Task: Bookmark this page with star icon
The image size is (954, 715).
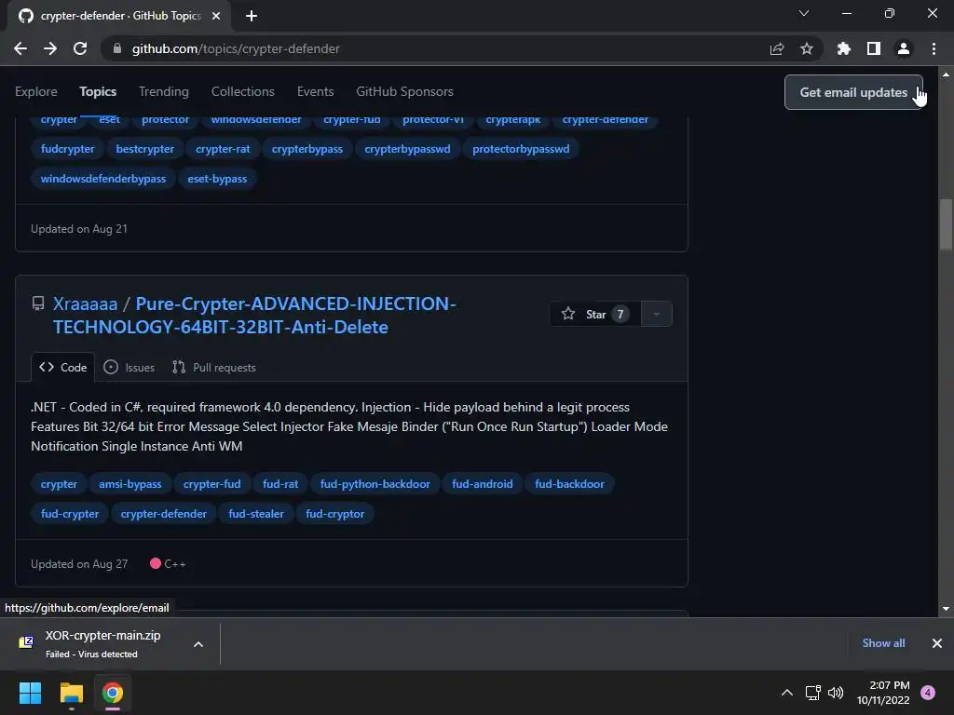Action: pos(807,48)
